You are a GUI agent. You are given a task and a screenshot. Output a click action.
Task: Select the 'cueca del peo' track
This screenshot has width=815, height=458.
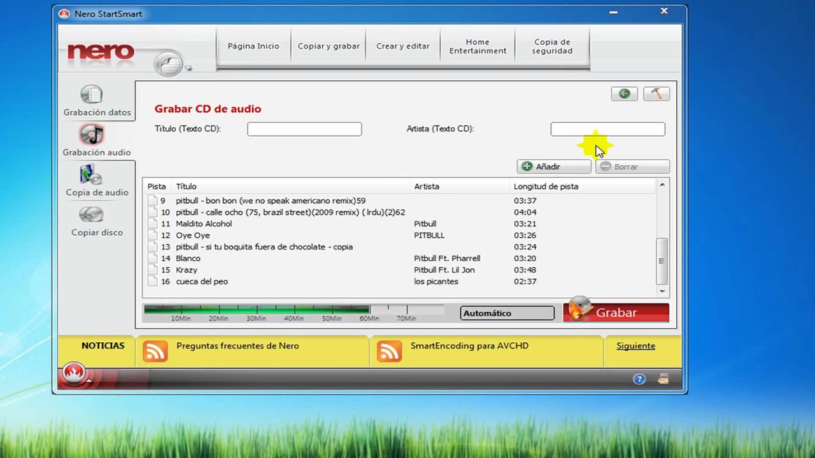click(202, 281)
